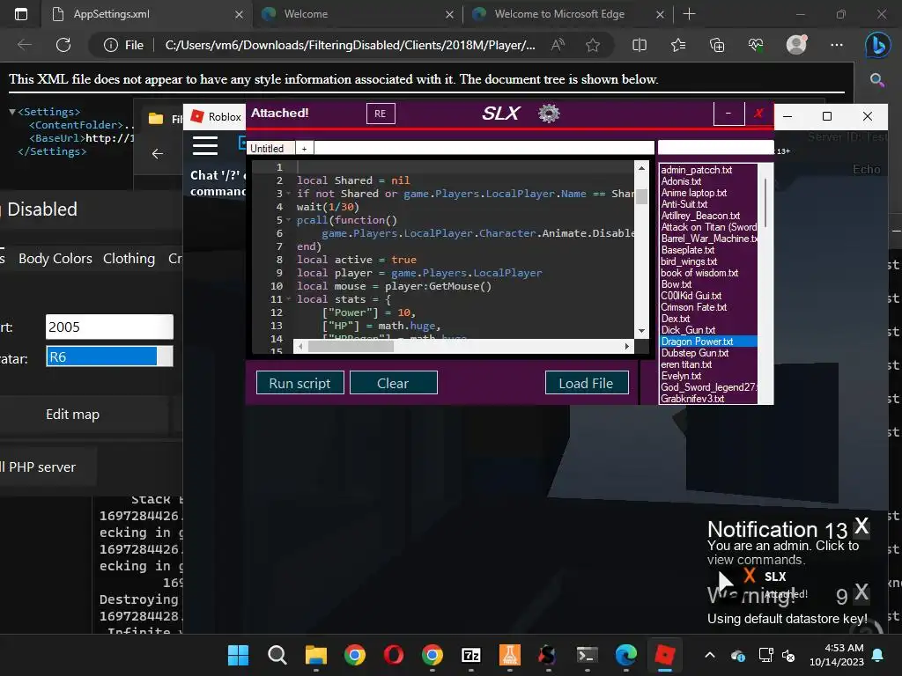Image resolution: width=902 pixels, height=676 pixels.
Task: Click the editor horizontal scrollbar left arrow
Action: click(300, 346)
